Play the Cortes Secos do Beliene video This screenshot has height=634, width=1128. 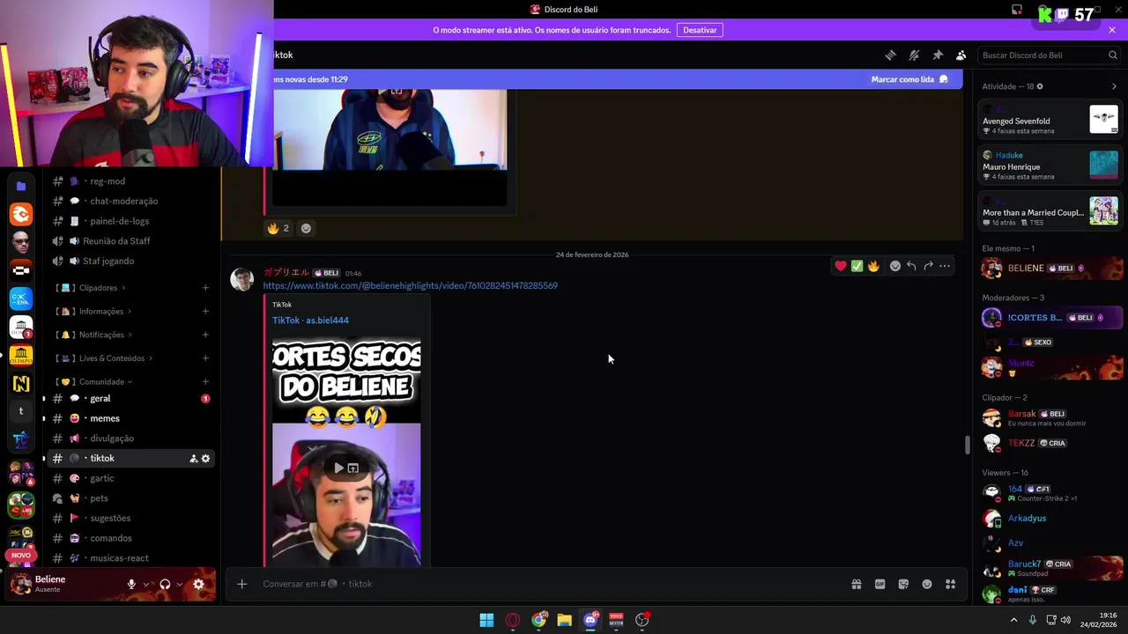(x=339, y=468)
